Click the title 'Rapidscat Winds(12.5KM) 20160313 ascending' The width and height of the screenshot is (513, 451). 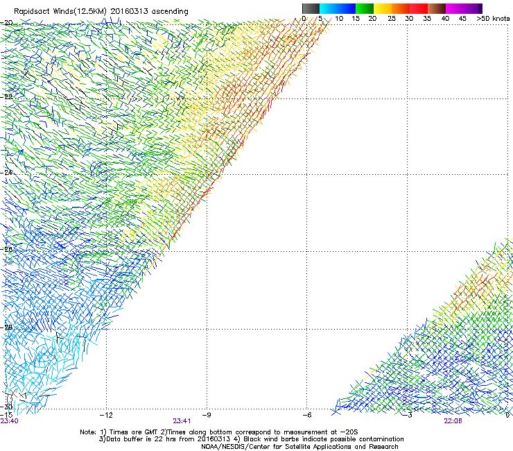pyautogui.click(x=101, y=12)
